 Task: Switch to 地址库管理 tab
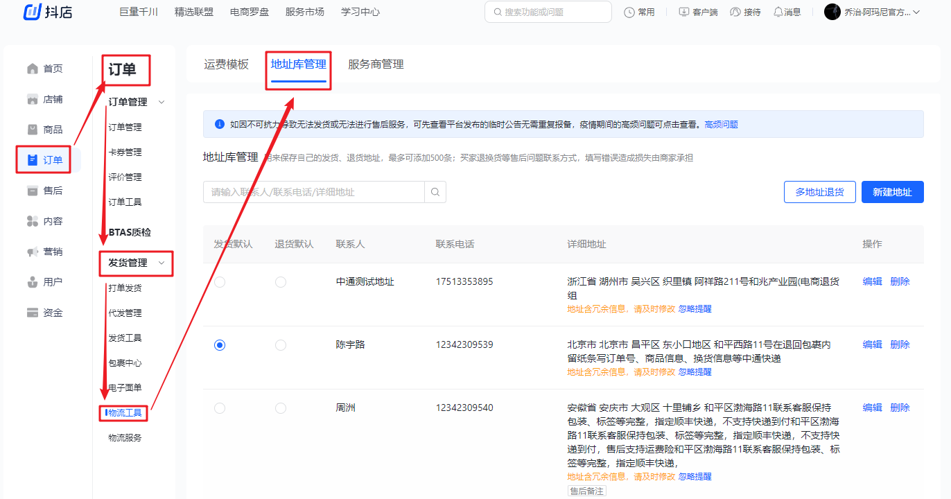point(298,64)
